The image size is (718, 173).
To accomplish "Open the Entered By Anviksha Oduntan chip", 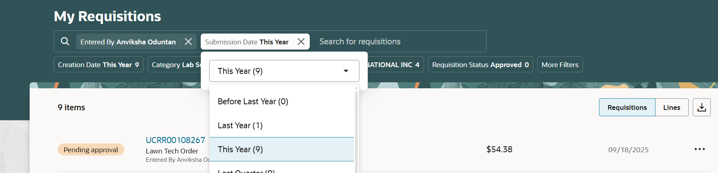I will [128, 42].
